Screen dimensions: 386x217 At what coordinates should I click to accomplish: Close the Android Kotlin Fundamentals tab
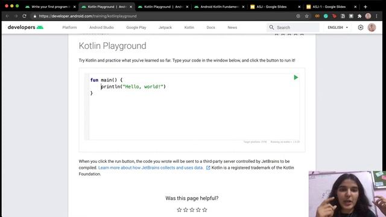pos(243,7)
